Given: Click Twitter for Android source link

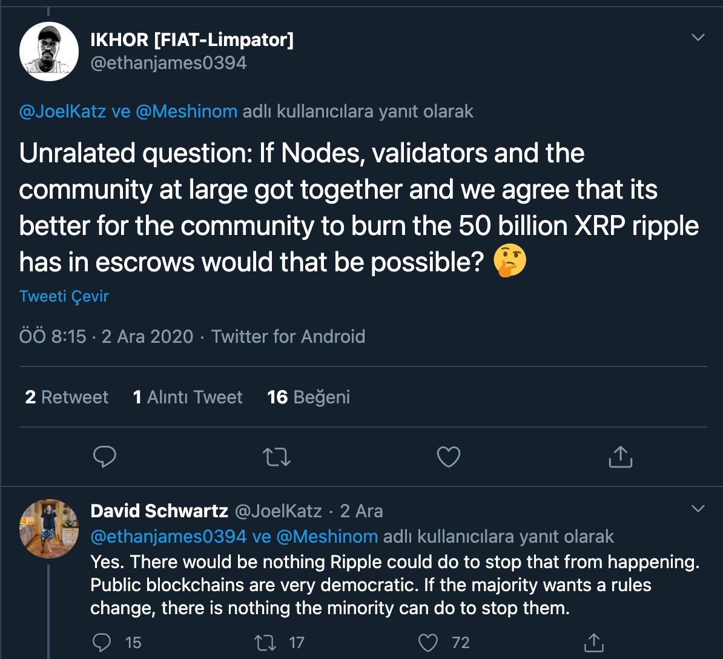Looking at the screenshot, I should (288, 337).
